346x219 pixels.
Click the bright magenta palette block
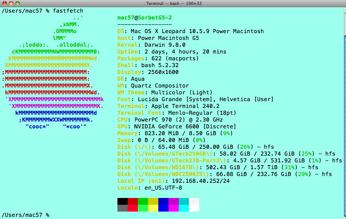[174, 208]
